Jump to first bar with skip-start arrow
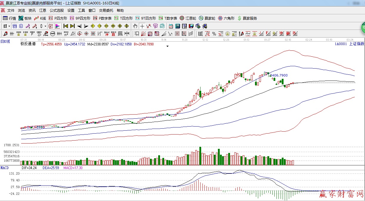 point(66,26)
